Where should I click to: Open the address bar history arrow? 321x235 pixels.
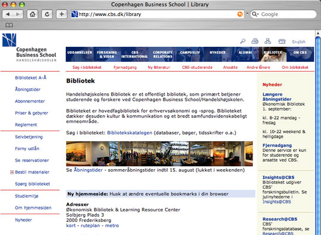point(247,14)
